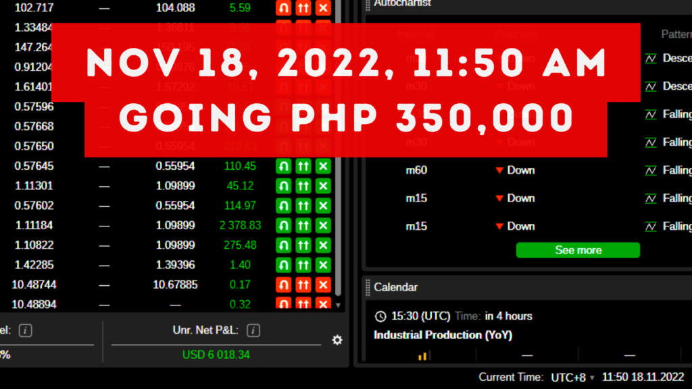Double the position with 2 378.83 profit
The width and height of the screenshot is (692, 389).
tap(303, 225)
